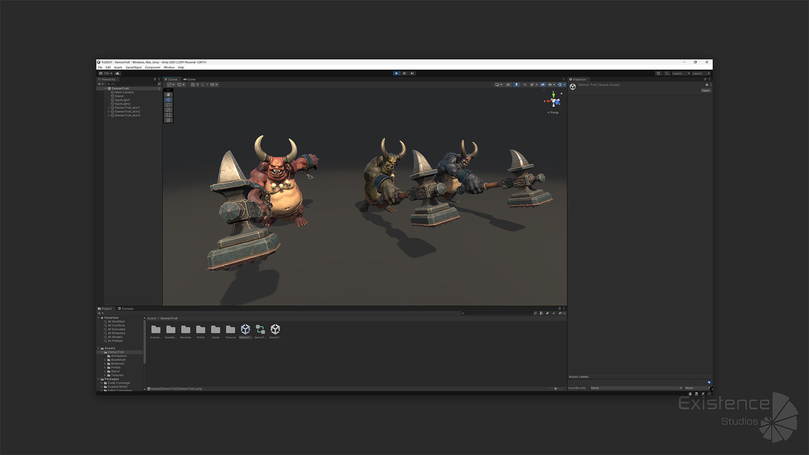Toggle the scene gizmo rotation lock
Image resolution: width=809 pixels, height=455 pixels.
(x=561, y=94)
